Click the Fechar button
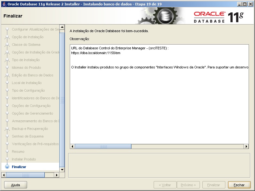Viewport: 255px width, 191px height. click(x=239, y=185)
